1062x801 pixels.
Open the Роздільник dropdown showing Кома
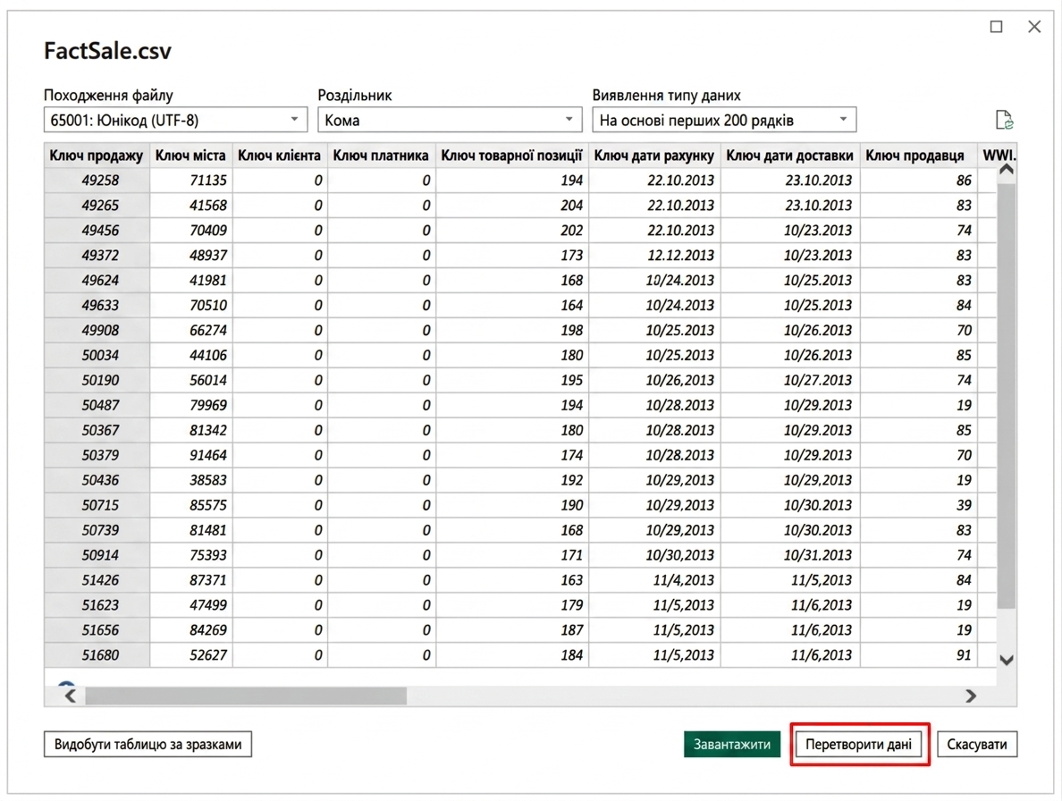[450, 120]
